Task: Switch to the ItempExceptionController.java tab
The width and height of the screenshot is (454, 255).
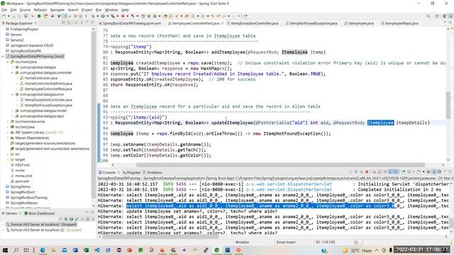Action: (253, 23)
